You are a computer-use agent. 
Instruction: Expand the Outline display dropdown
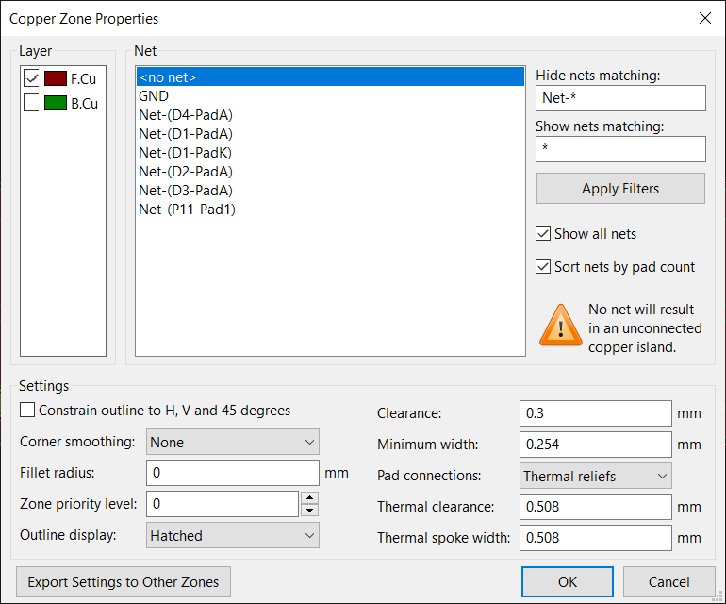(233, 536)
